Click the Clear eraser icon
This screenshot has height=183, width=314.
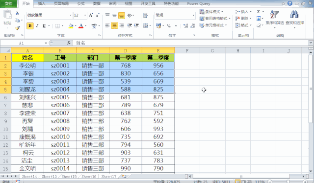(259, 25)
